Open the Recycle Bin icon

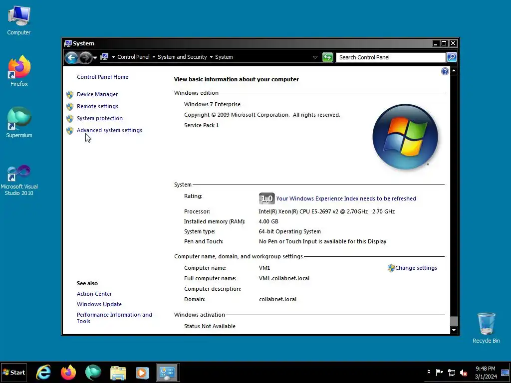coord(486,328)
